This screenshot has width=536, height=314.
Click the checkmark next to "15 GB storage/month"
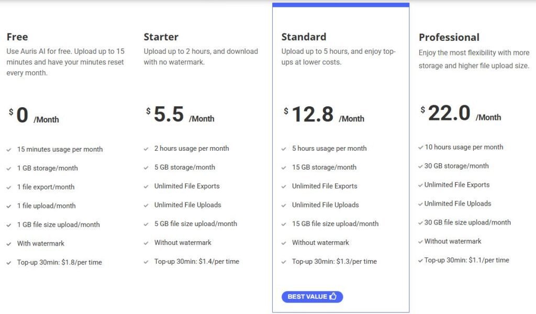coord(284,167)
